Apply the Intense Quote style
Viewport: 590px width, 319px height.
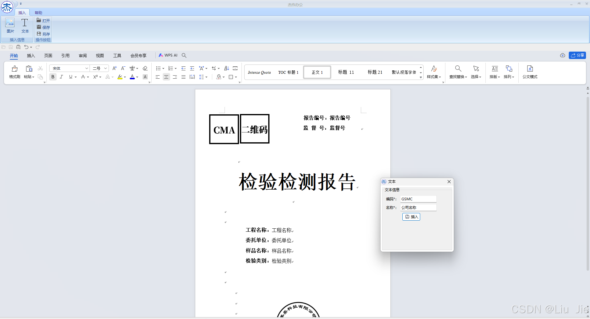259,72
